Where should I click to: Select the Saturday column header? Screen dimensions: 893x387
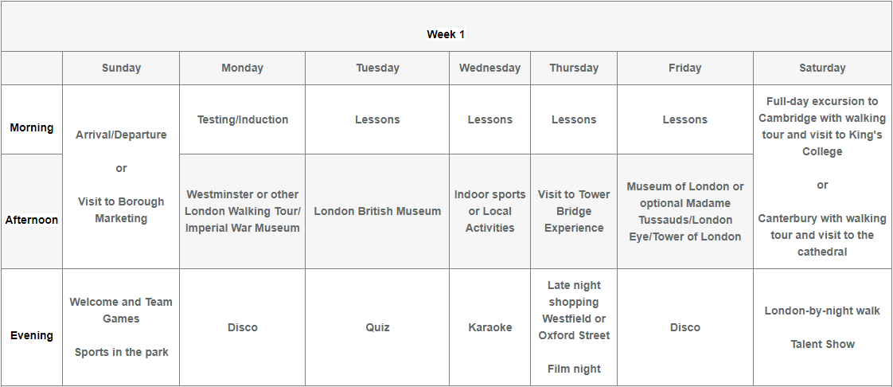[x=822, y=68]
